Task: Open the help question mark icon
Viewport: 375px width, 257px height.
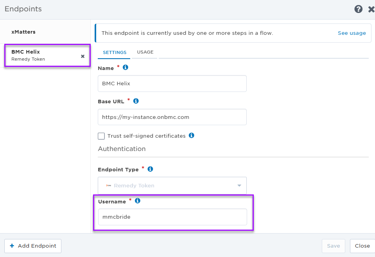Action: [358, 9]
